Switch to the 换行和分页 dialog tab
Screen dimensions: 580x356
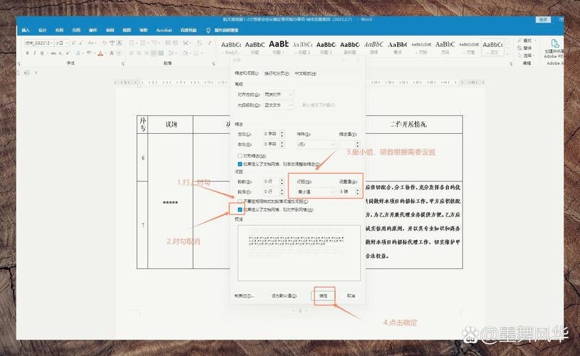pos(276,73)
